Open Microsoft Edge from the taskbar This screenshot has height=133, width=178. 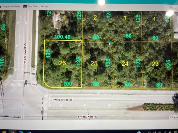(21, 132)
